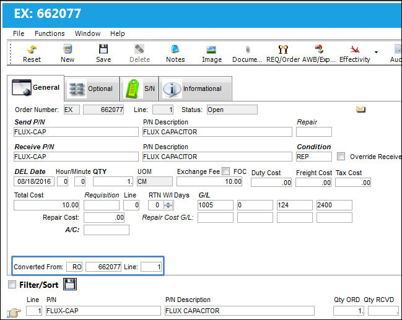Switch to the Informational tab
Image resolution: width=402 pixels, height=320 pixels.
click(196, 89)
